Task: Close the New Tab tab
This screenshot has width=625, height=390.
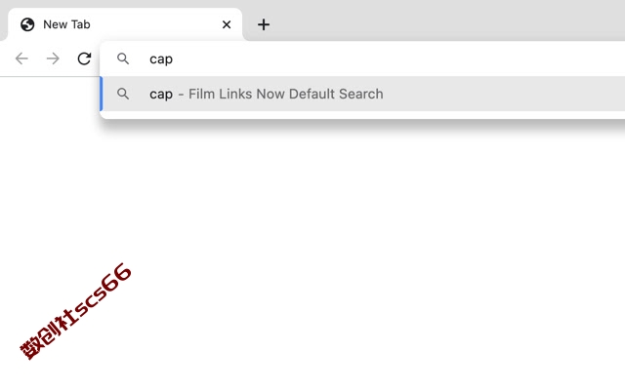Action: click(227, 24)
